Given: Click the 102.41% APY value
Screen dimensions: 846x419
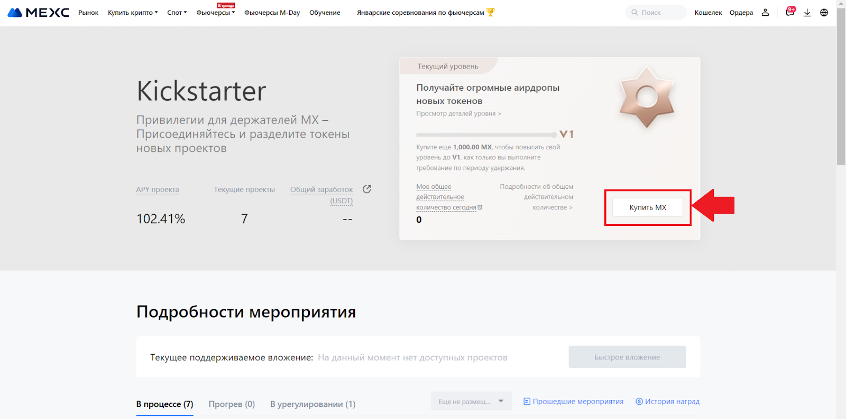Looking at the screenshot, I should (x=161, y=219).
